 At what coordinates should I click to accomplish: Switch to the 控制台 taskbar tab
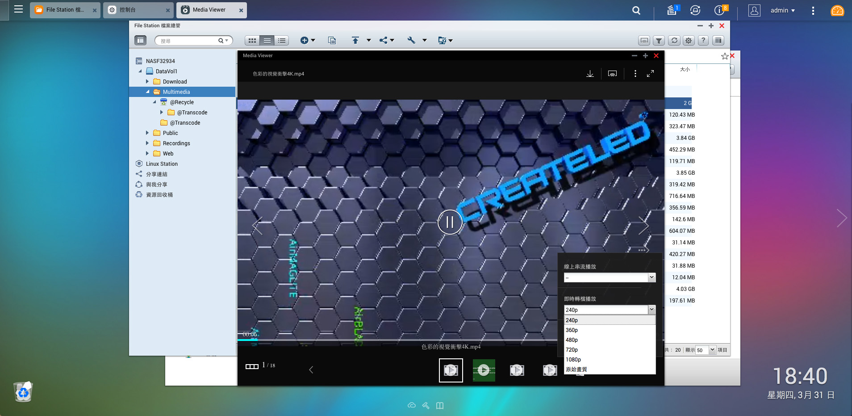tap(139, 10)
